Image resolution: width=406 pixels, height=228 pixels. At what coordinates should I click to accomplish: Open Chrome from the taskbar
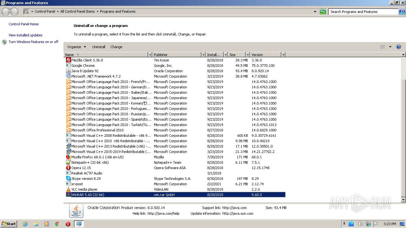(x=57, y=224)
